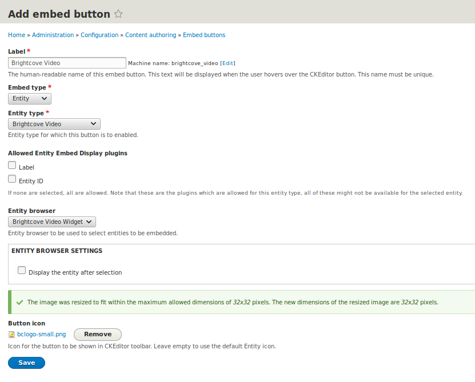Toggle Display the entity after selection
This screenshot has height=382, width=475.
click(x=22, y=270)
